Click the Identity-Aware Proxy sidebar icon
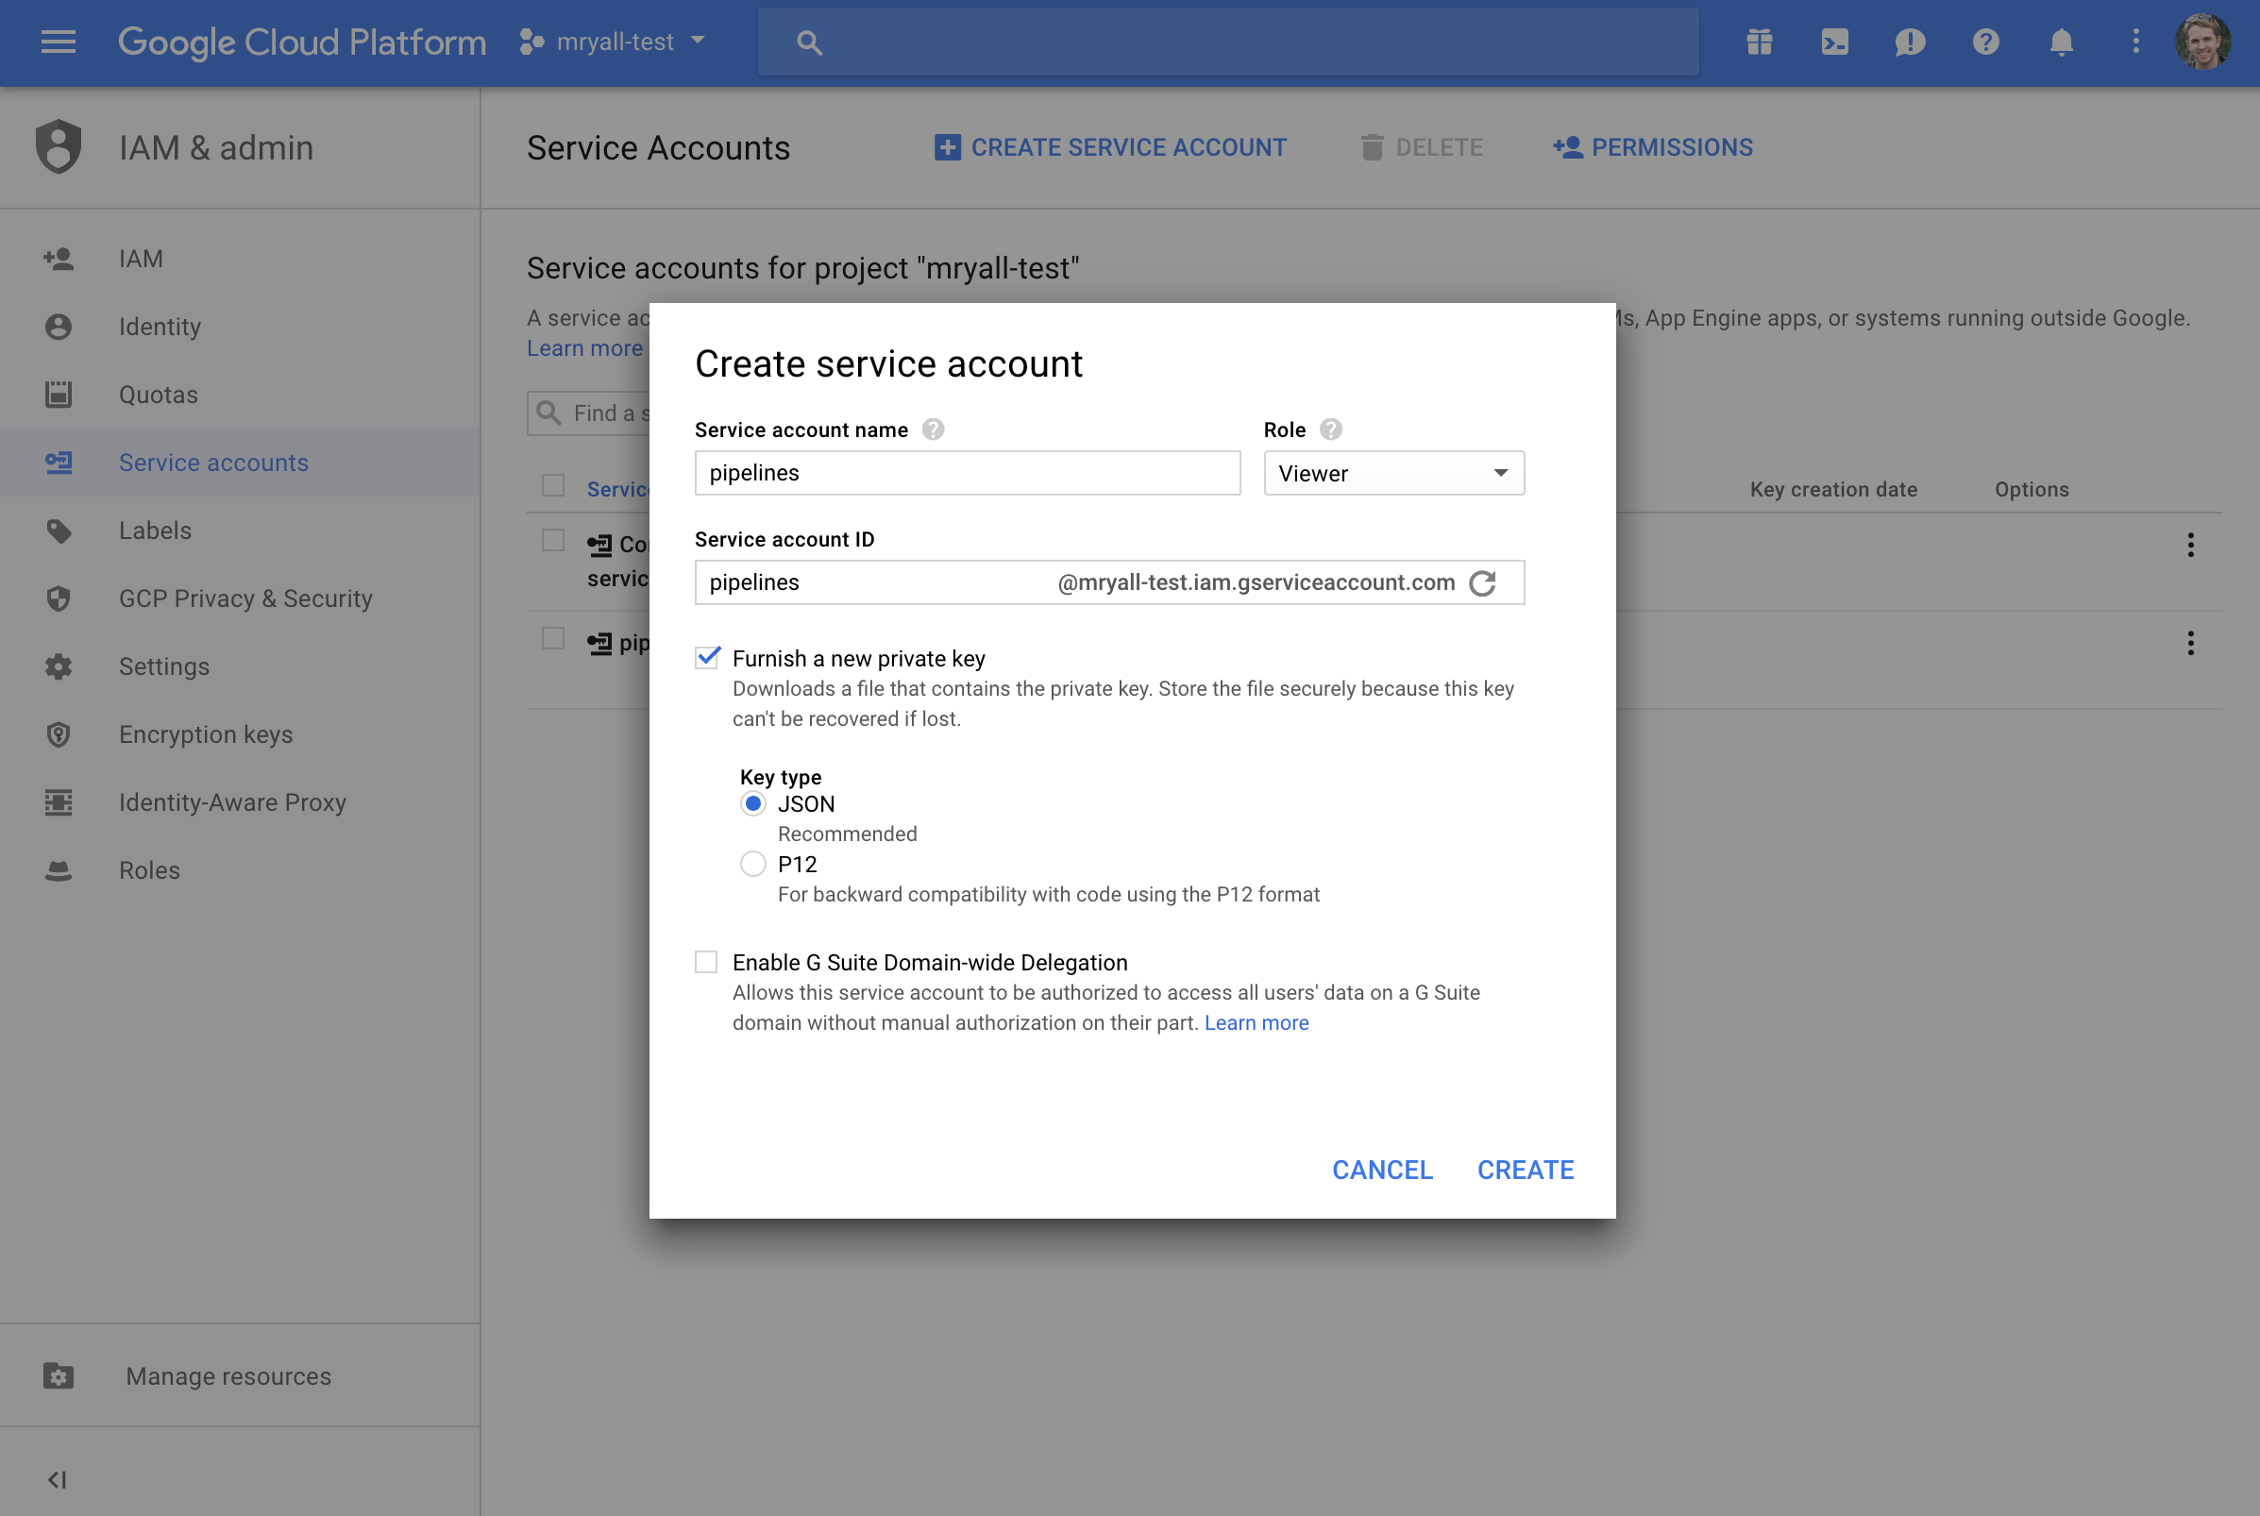Screen dimensions: 2260x1516 click(x=58, y=801)
